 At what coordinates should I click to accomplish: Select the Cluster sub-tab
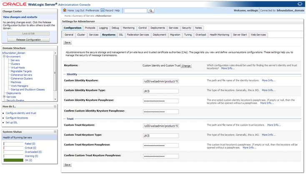pos(81,35)
